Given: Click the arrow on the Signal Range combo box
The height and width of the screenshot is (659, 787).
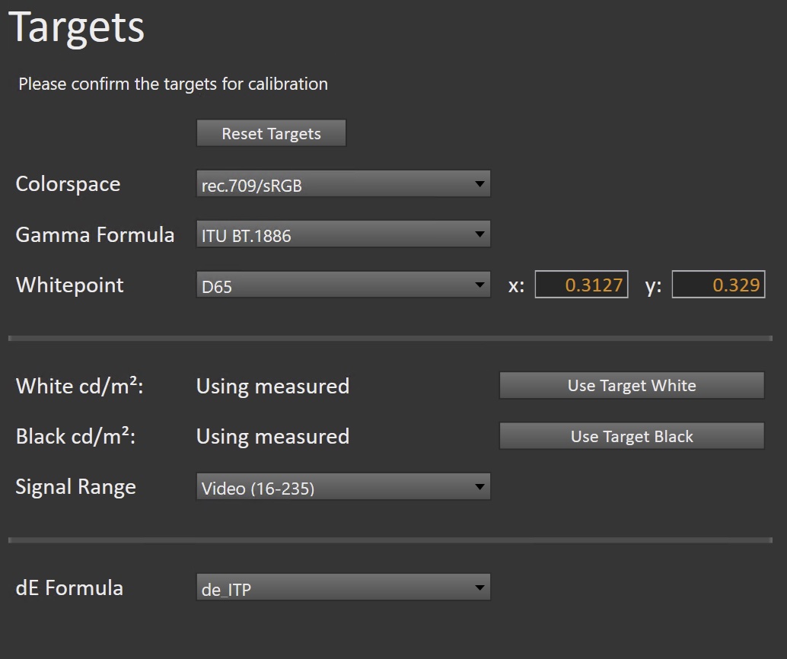Looking at the screenshot, I should (x=480, y=487).
